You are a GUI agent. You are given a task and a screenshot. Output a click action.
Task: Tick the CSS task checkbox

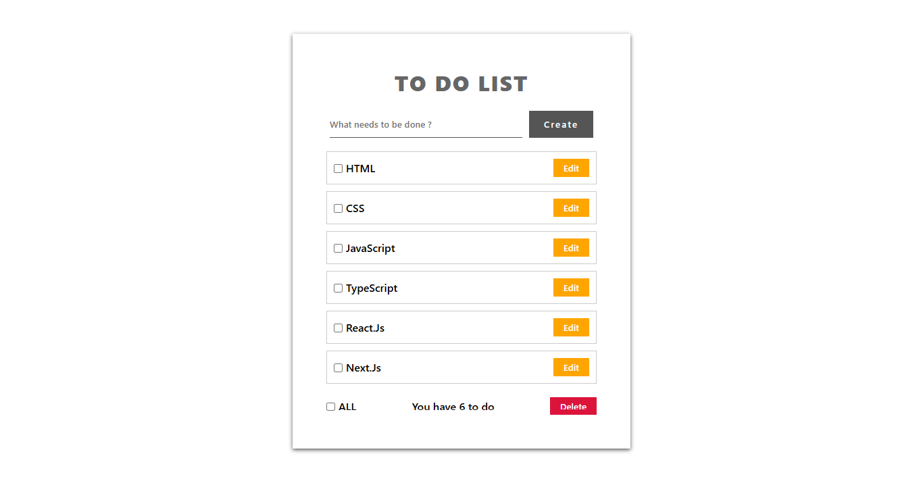point(339,209)
